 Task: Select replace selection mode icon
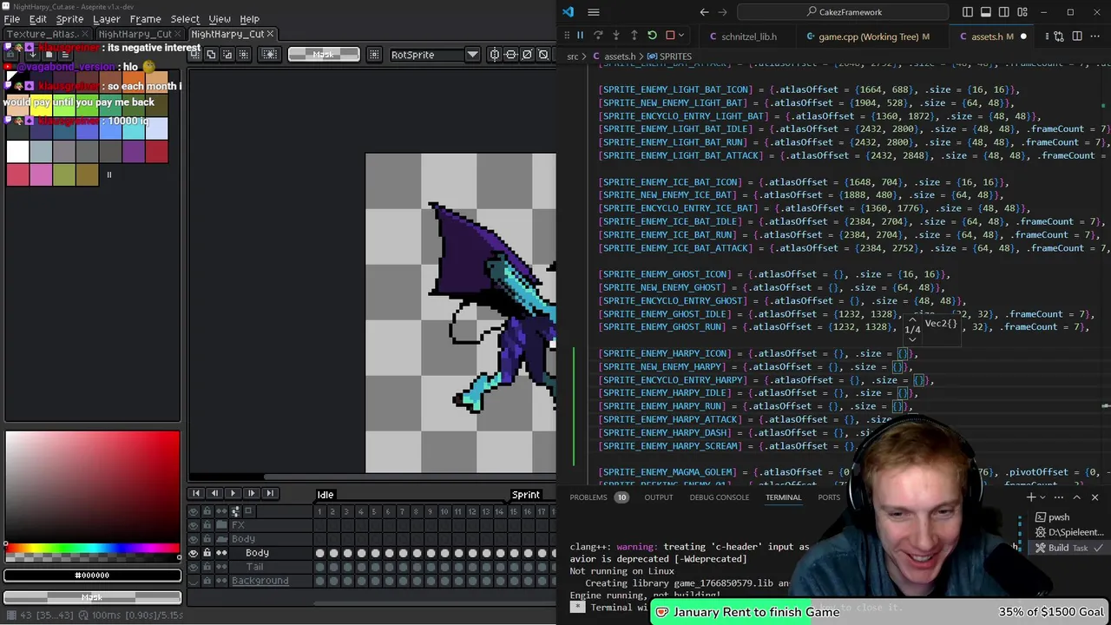pos(195,55)
